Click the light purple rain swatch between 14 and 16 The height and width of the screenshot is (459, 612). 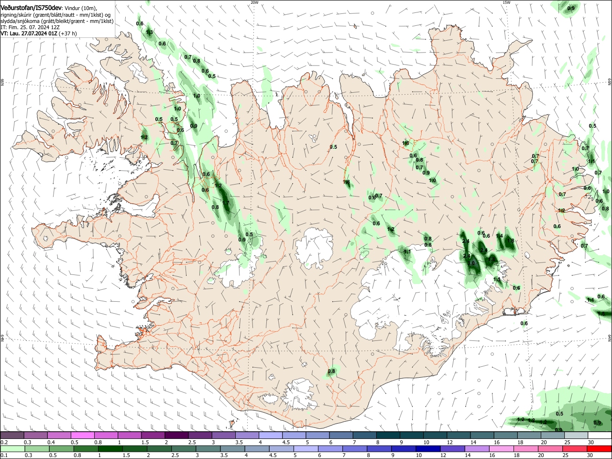477,448
